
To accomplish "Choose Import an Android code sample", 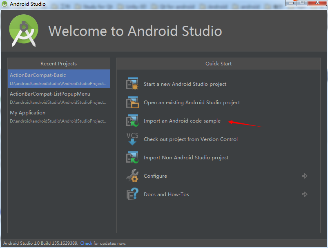I will pyautogui.click(x=182, y=121).
